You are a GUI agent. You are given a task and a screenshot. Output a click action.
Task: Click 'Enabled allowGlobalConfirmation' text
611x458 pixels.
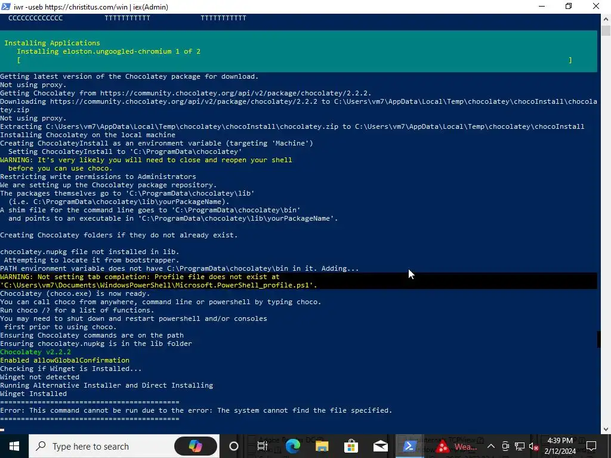point(64,360)
